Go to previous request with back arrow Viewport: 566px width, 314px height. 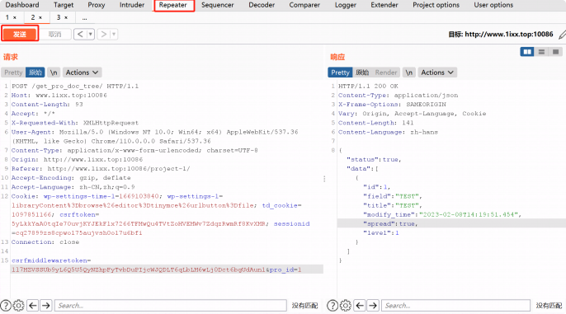[x=80, y=35]
